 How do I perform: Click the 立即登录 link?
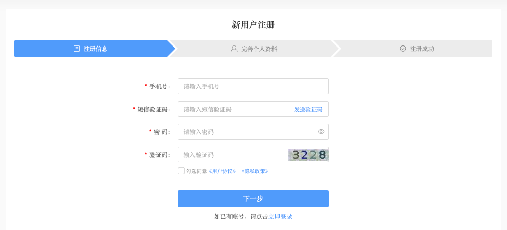pos(281,216)
